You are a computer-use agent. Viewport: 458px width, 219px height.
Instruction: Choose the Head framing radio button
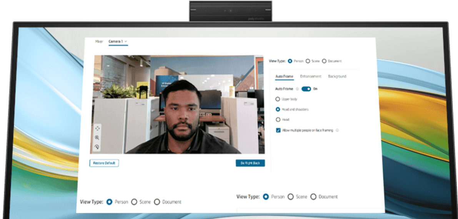pyautogui.click(x=278, y=120)
